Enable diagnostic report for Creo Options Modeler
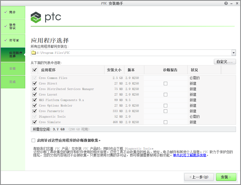The width and height of the screenshot is (241, 185). click(x=166, y=105)
